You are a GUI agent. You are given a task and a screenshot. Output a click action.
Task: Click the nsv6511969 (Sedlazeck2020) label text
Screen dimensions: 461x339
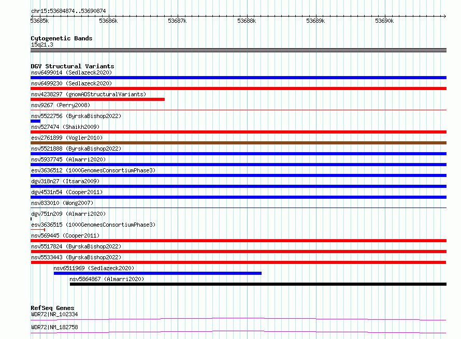click(x=94, y=268)
